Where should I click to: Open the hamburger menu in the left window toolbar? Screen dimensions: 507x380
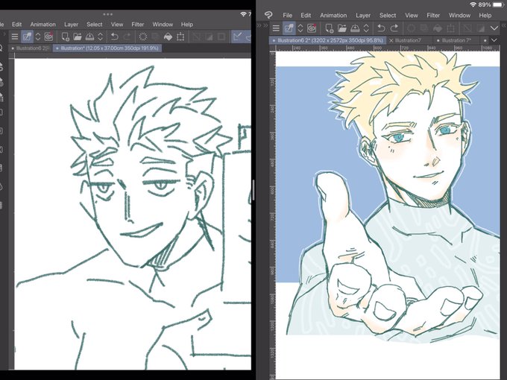click(15, 37)
